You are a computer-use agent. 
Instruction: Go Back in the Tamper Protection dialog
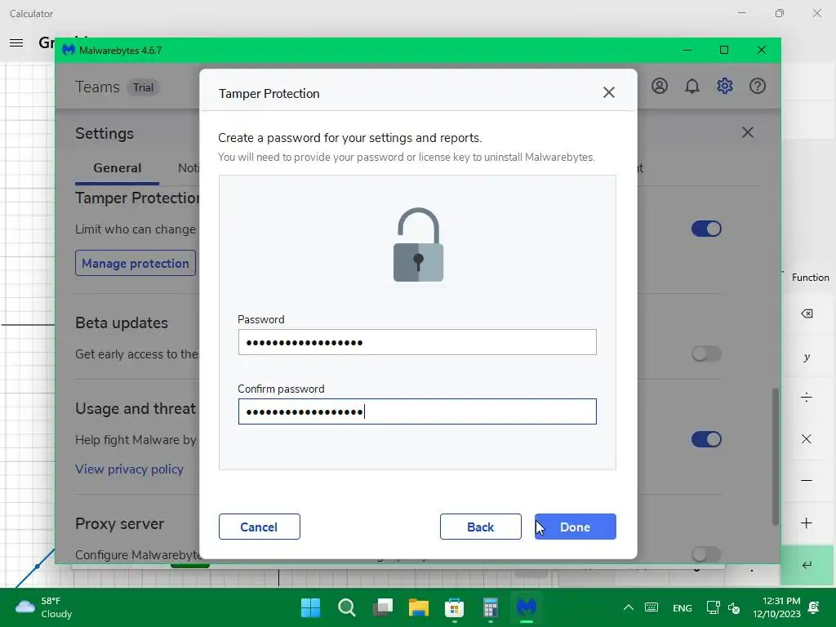480,527
